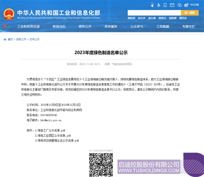
Task: Open attachment 1.绿色工厂公示名单.pdf
Action: pos(50,131)
